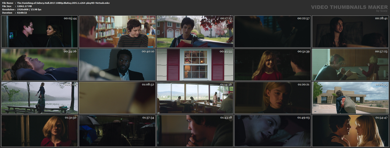
Task: Open the dark thumbnail at 00:22:57
Action: [273, 31]
